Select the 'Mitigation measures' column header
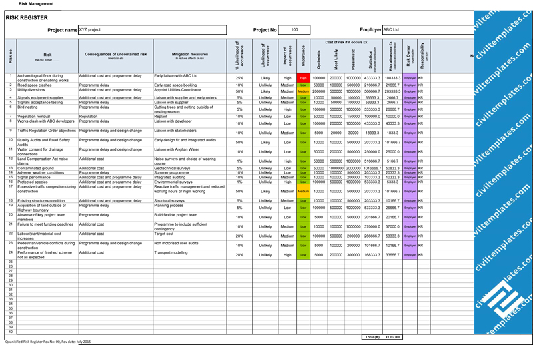This screenshot has height=345, width=533. (190, 56)
